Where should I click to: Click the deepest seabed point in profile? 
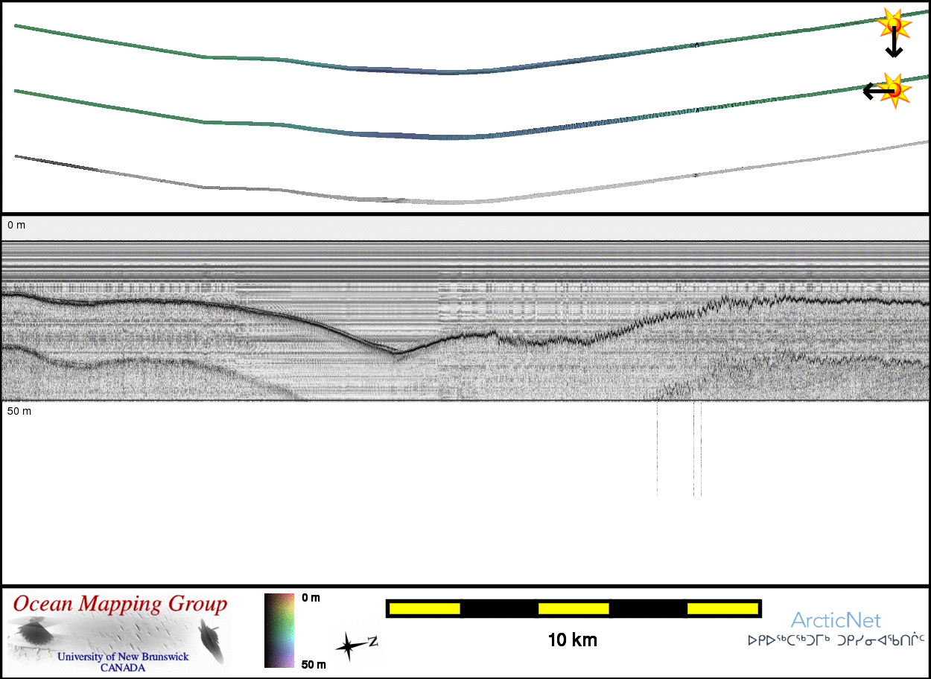point(398,352)
